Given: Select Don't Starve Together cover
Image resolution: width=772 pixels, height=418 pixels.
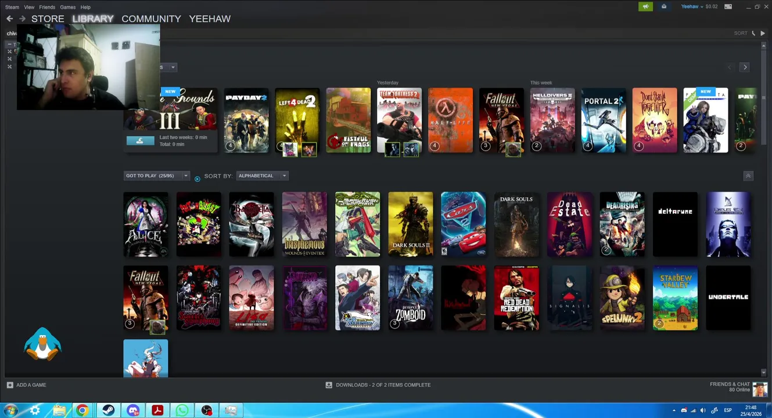Looking at the screenshot, I should (x=655, y=120).
